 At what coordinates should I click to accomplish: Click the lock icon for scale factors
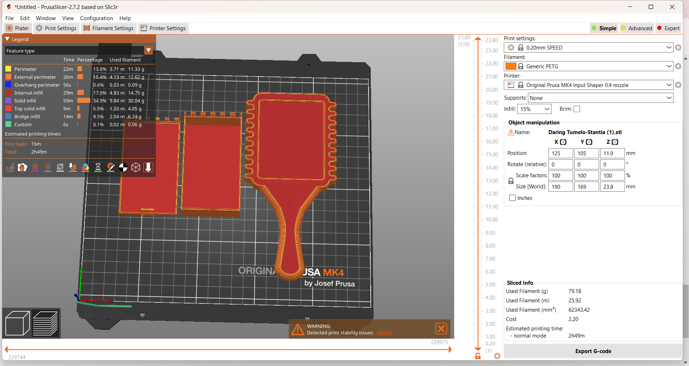[511, 181]
